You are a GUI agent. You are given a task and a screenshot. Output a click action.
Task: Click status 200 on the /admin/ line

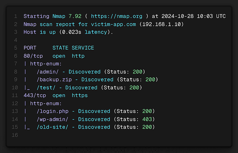(137, 72)
